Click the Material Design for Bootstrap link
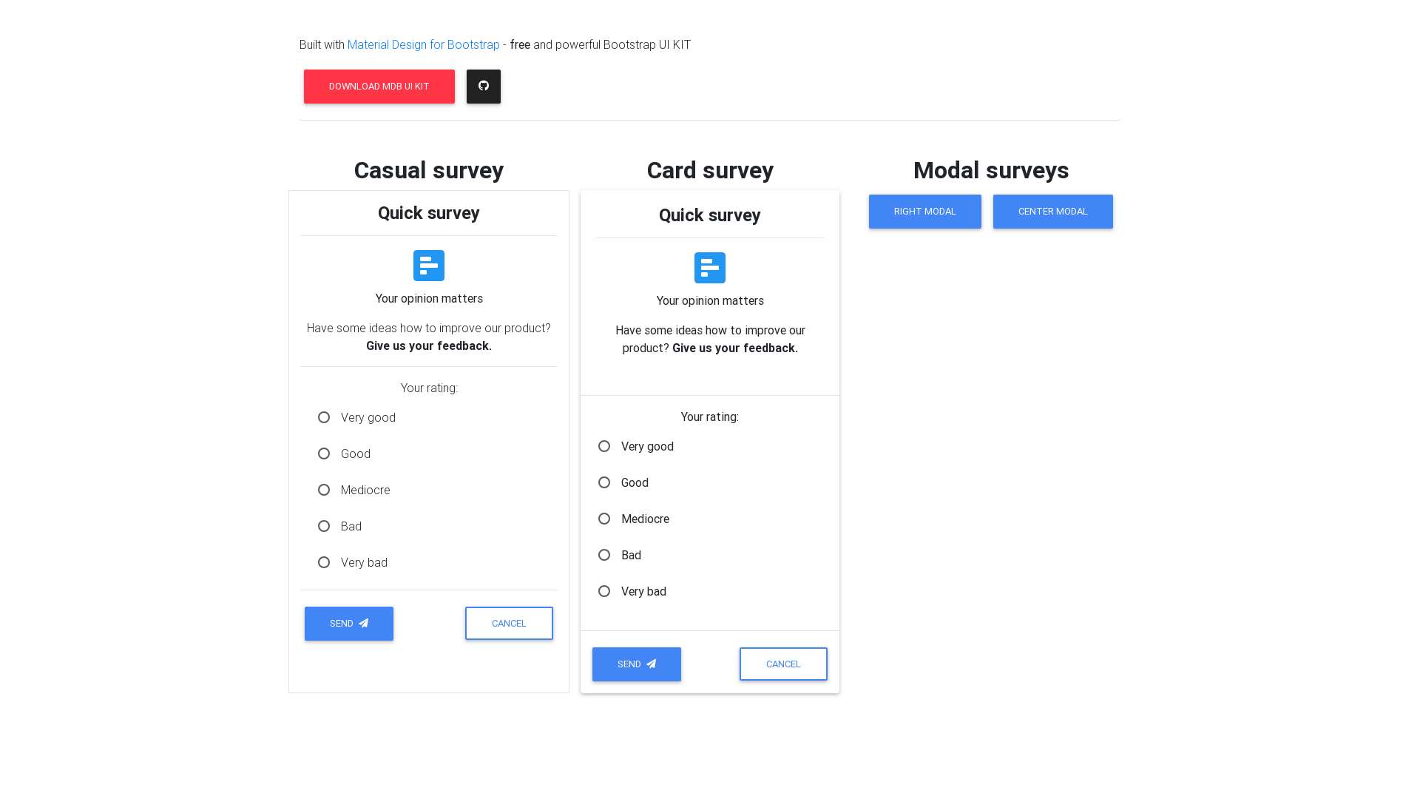This screenshot has height=799, width=1420. click(423, 44)
